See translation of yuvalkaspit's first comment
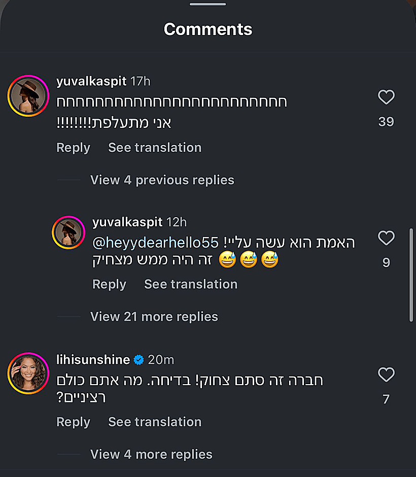The height and width of the screenshot is (477, 416). point(155,147)
